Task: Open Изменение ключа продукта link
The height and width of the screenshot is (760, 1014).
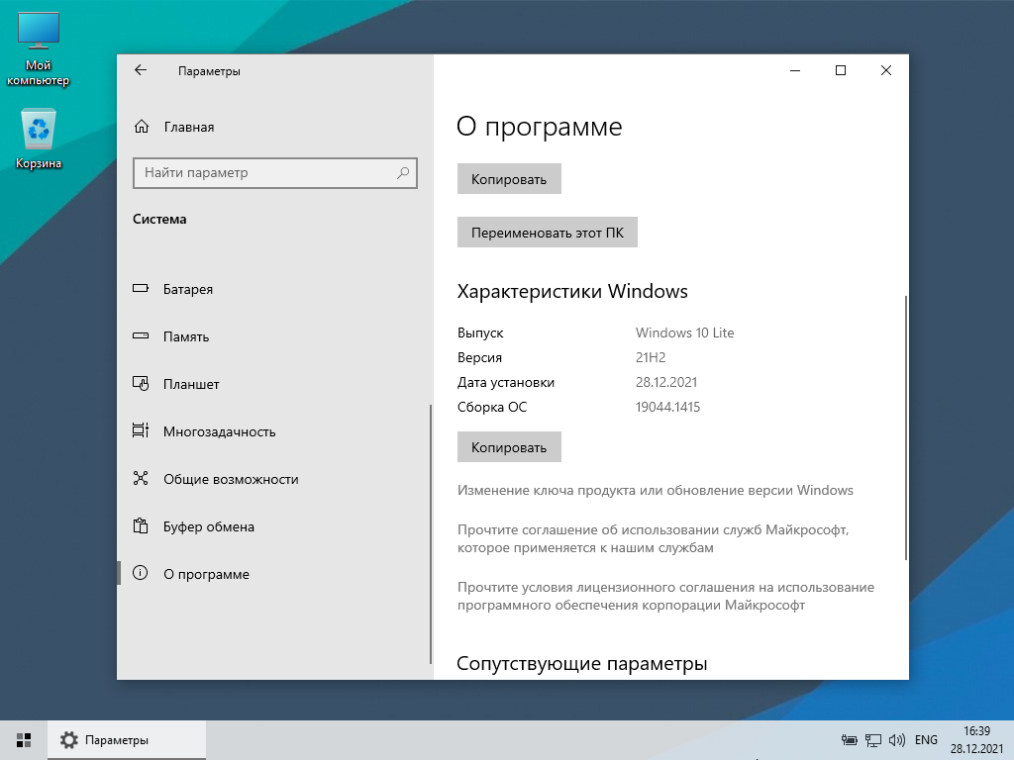Action: pyautogui.click(x=656, y=490)
